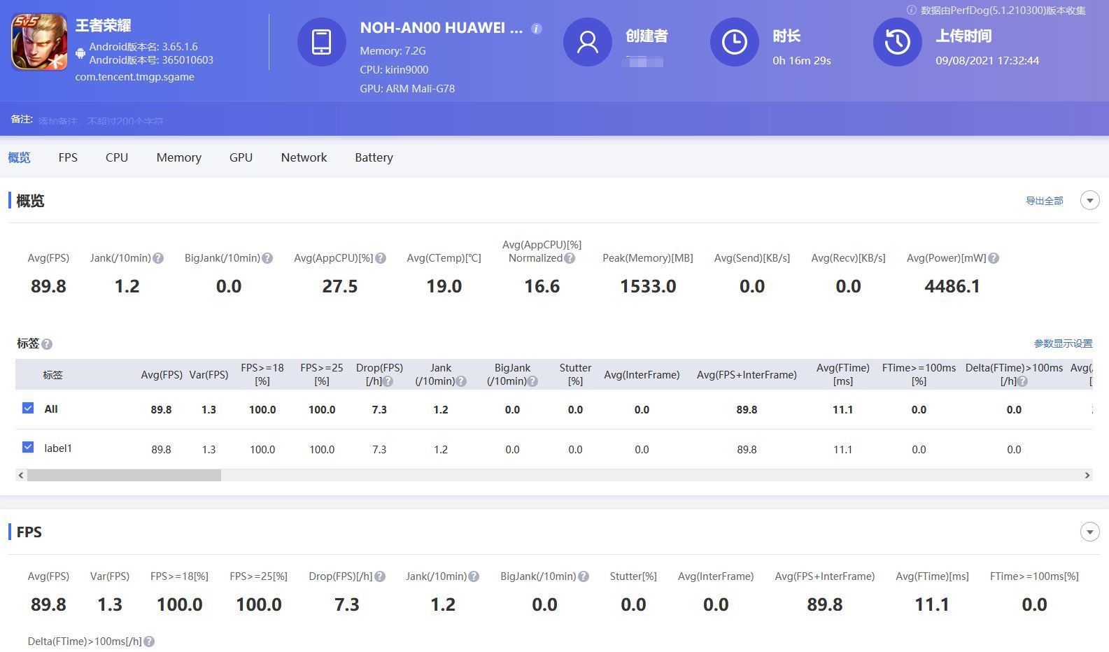Click the label1 row name
The width and height of the screenshot is (1109, 652).
[x=58, y=448]
